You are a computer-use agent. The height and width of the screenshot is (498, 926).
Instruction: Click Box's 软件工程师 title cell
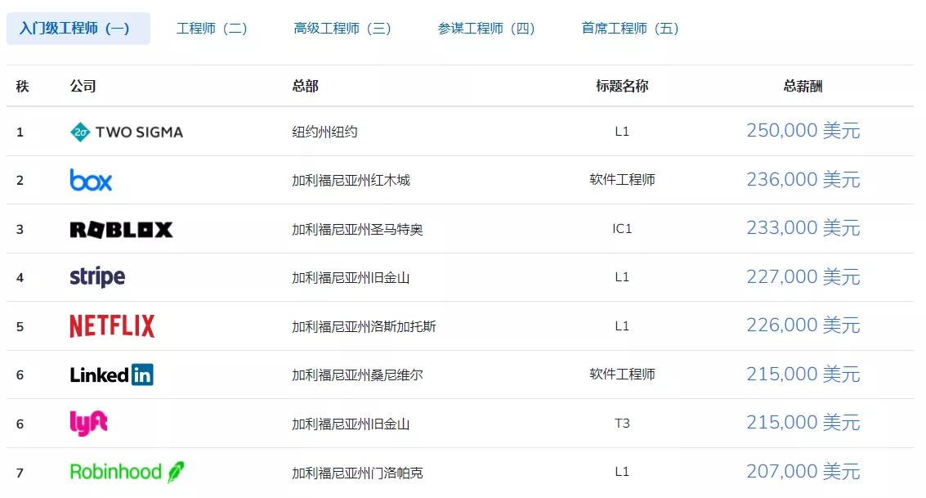[x=622, y=180]
